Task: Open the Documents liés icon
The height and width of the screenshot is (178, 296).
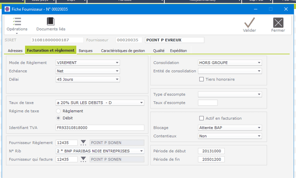Action: (x=51, y=21)
